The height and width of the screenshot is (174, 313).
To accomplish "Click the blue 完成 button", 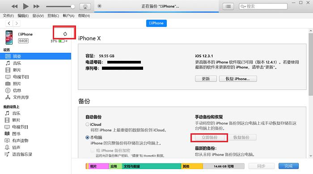I will (288, 166).
